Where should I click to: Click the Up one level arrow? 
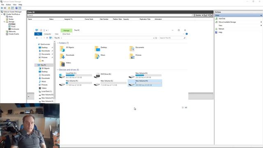pyautogui.click(x=47, y=38)
